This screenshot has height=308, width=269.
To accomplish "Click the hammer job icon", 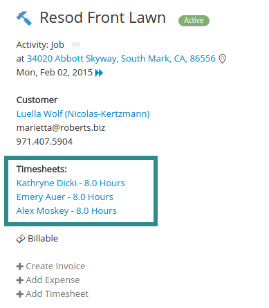I will (24, 18).
